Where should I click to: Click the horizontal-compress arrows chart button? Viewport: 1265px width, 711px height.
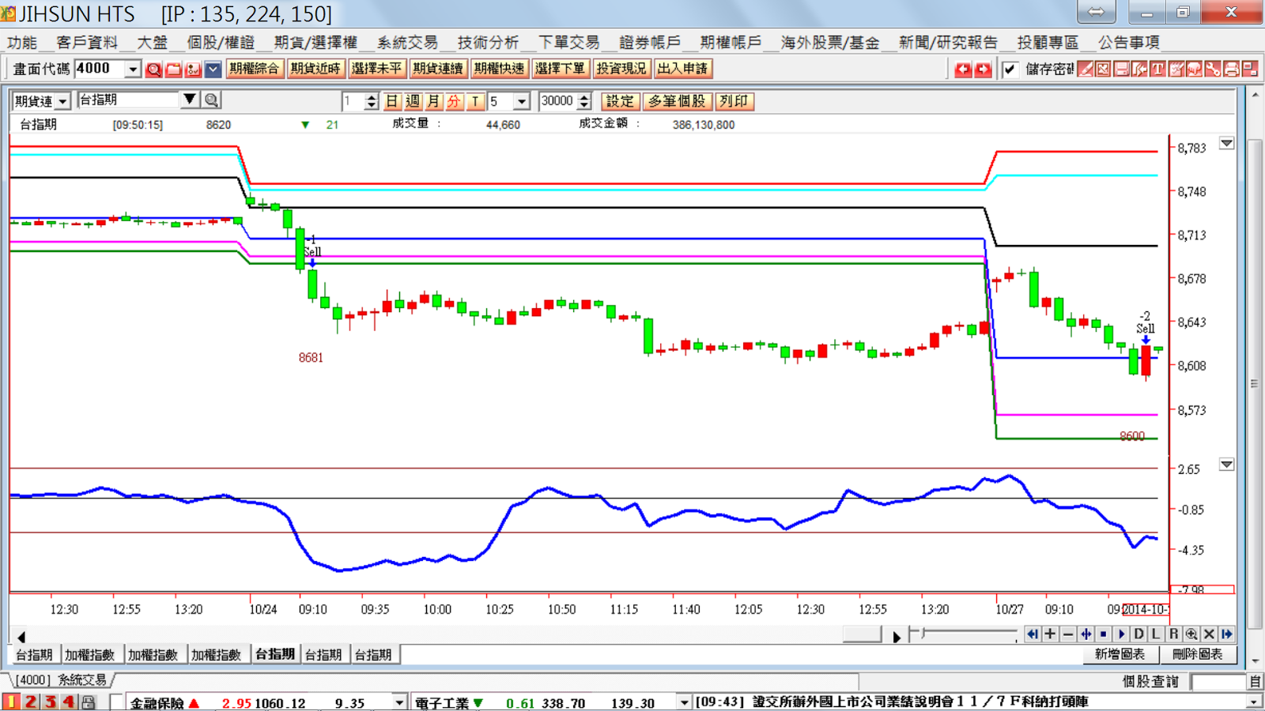[x=1086, y=634]
